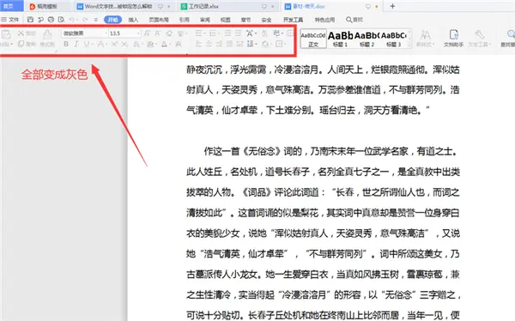Apply the 标题 2 heading style

point(367,39)
